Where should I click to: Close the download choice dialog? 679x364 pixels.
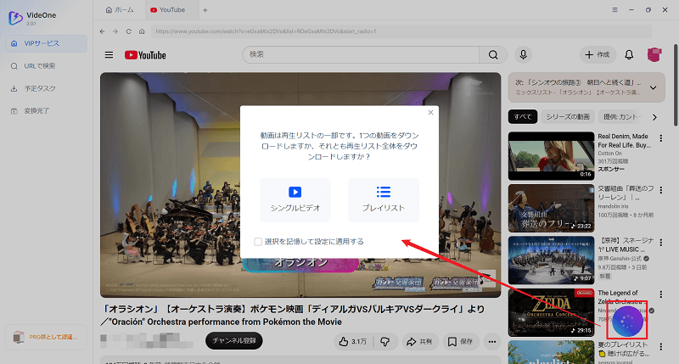(430, 113)
